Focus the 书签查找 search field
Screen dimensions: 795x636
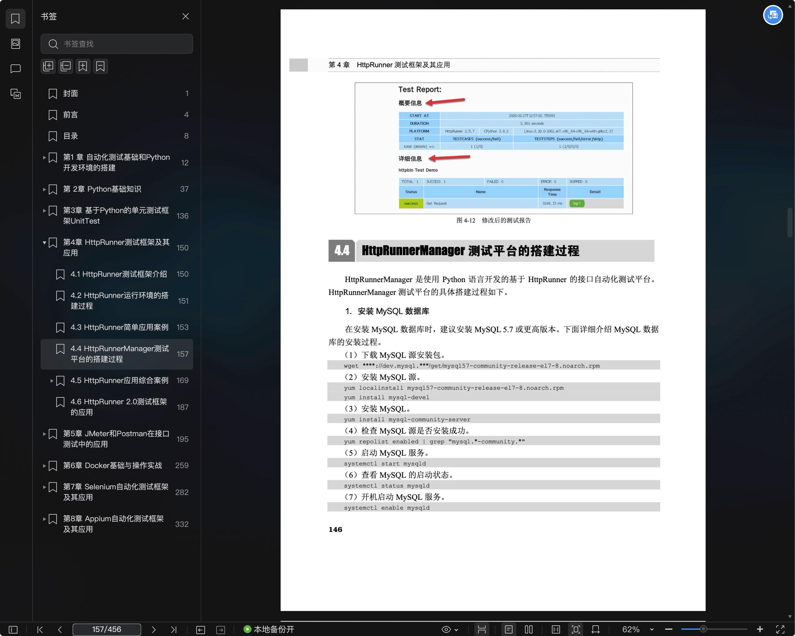point(117,44)
